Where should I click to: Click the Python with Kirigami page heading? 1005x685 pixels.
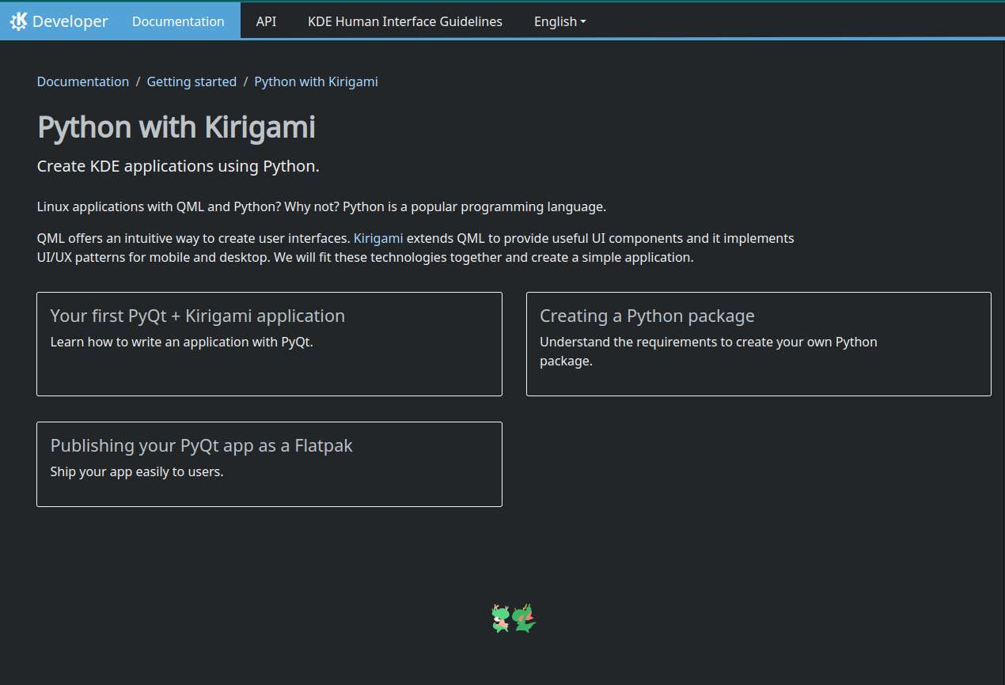(176, 127)
